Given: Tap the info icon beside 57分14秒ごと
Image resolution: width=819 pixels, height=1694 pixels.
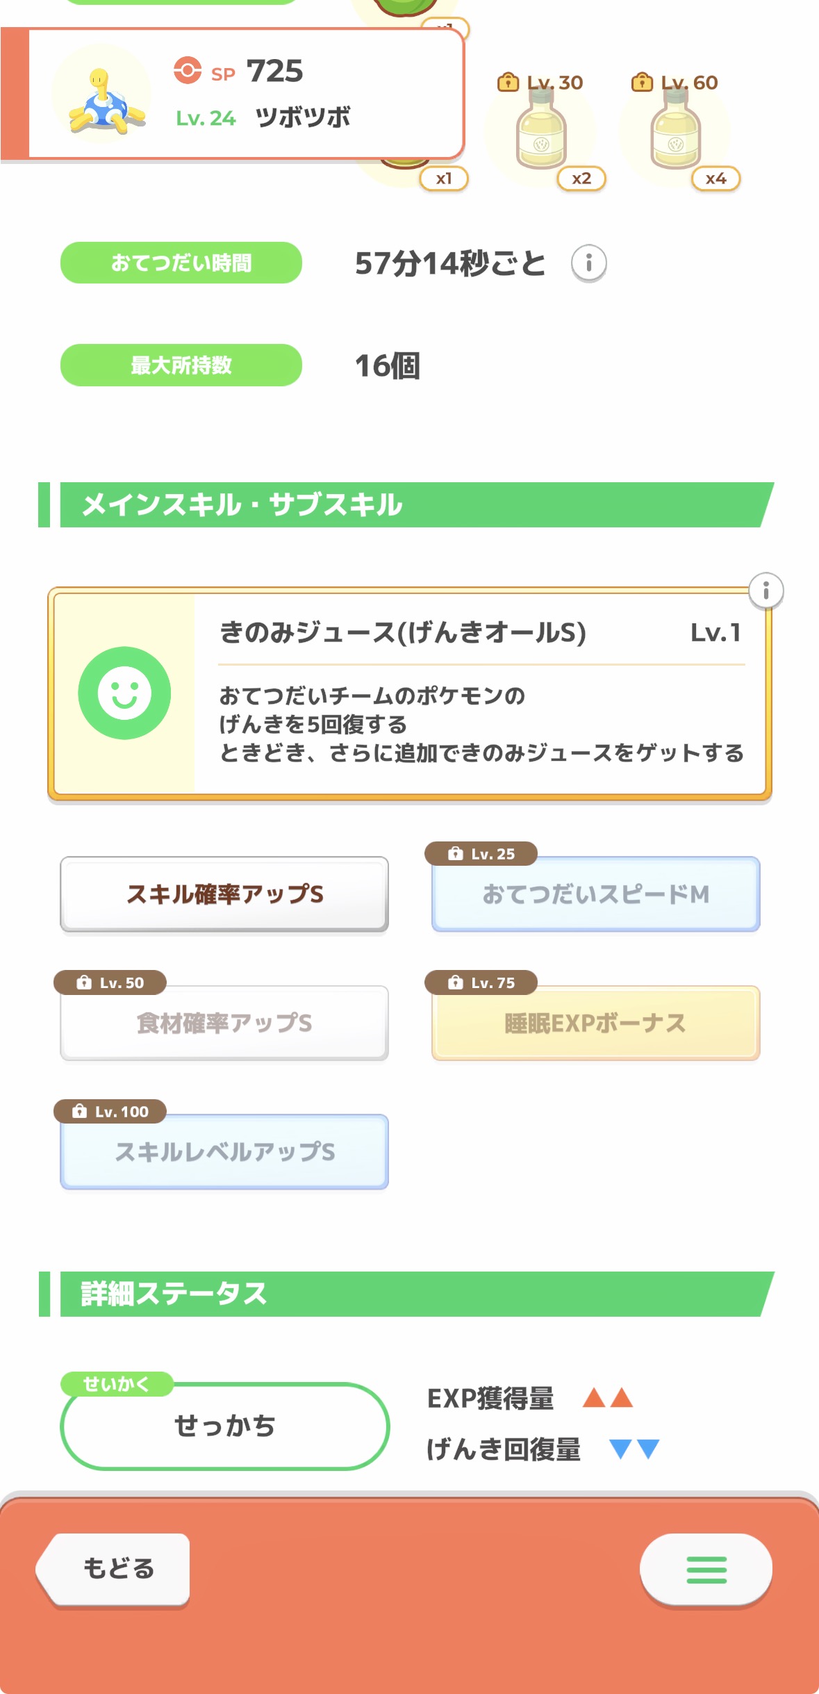Looking at the screenshot, I should pos(588,263).
